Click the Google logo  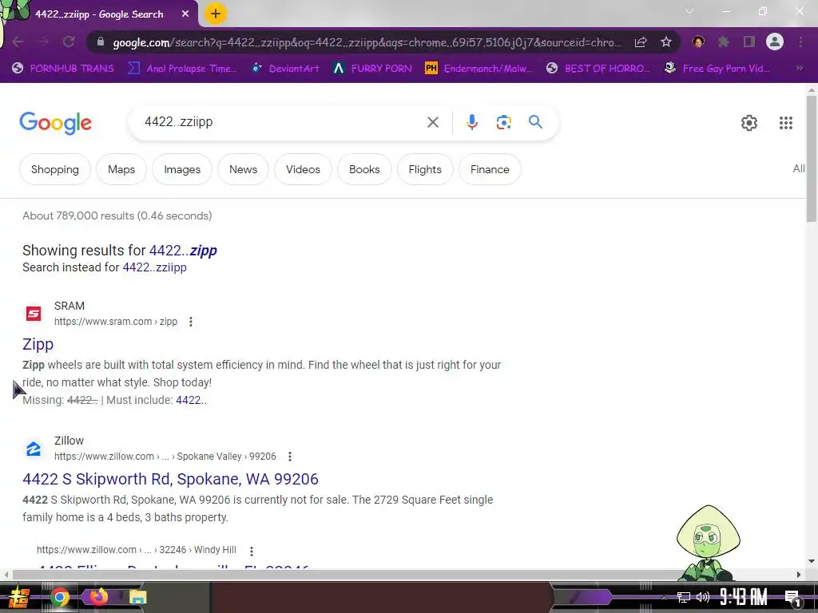[x=56, y=123]
